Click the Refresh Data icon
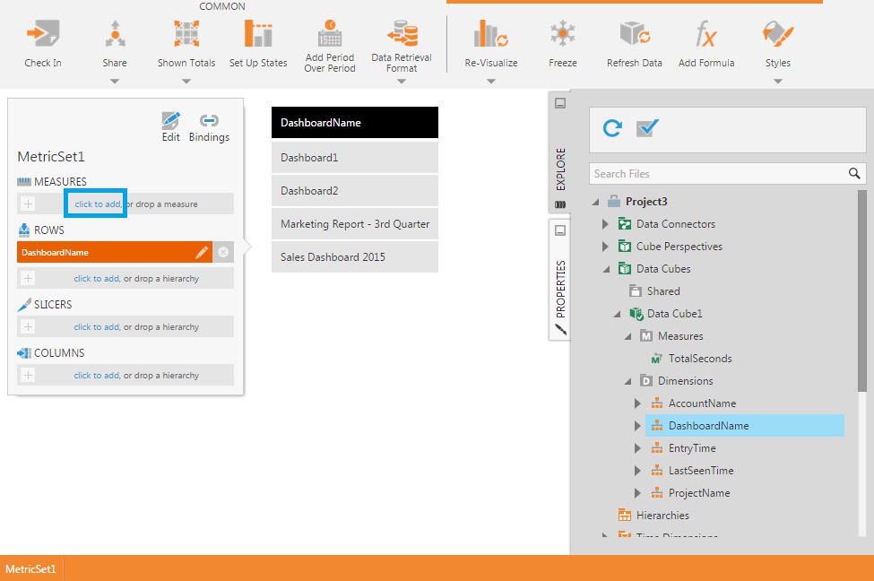Viewport: 874px width, 581px height. tap(634, 36)
